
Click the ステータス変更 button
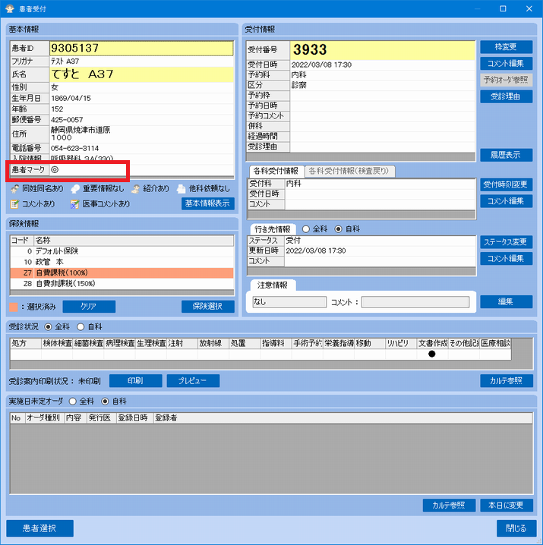[x=506, y=242]
